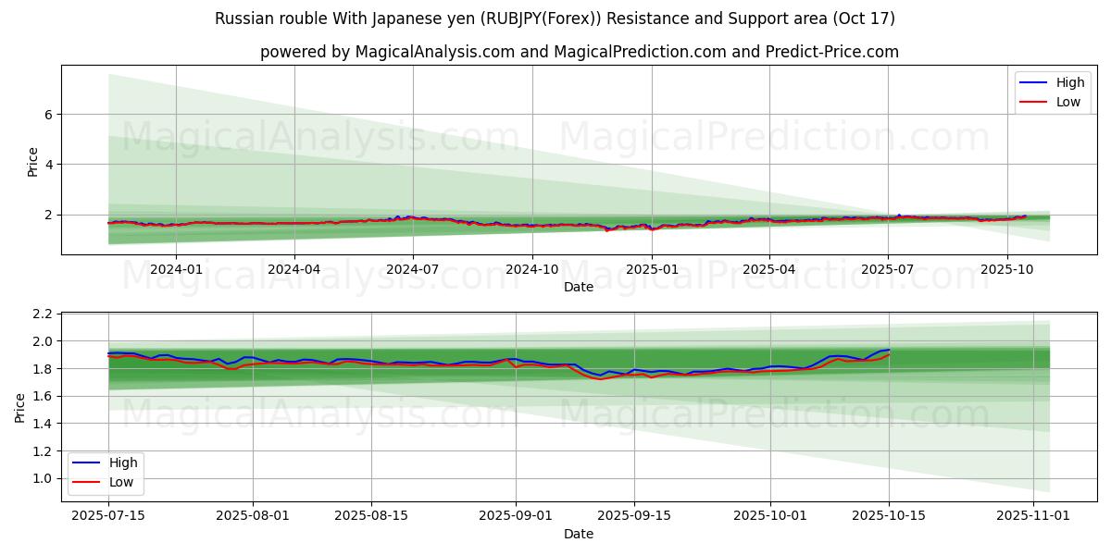Click the 2024-07 date tick on top chart
Viewport: 1111px width, 555px height.
pos(413,269)
